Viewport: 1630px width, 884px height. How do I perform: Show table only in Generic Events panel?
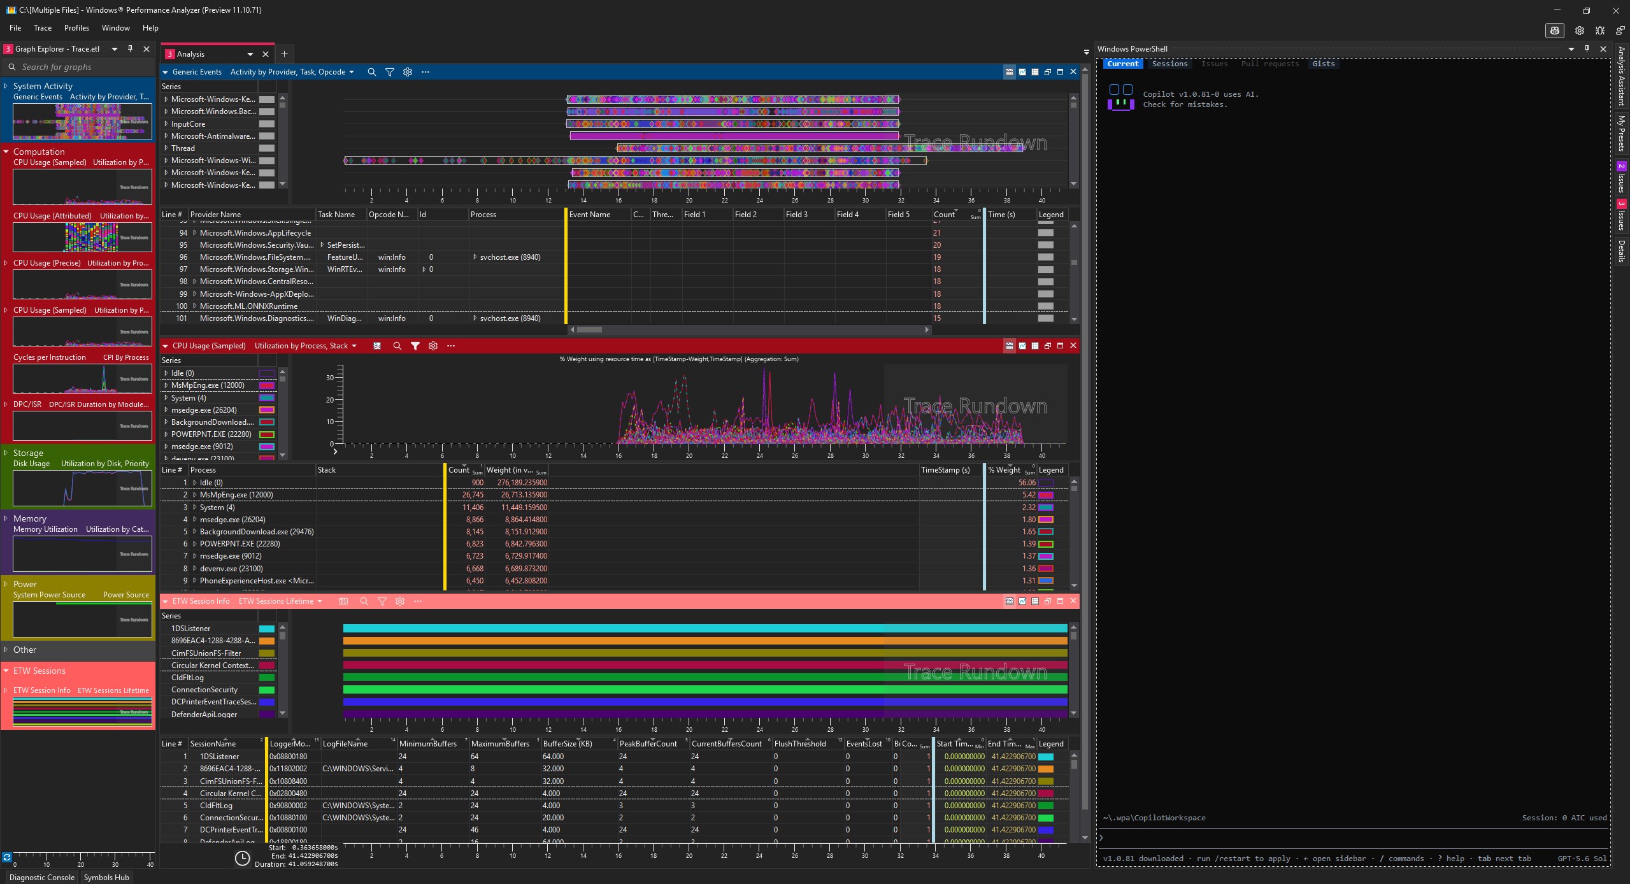(1035, 72)
